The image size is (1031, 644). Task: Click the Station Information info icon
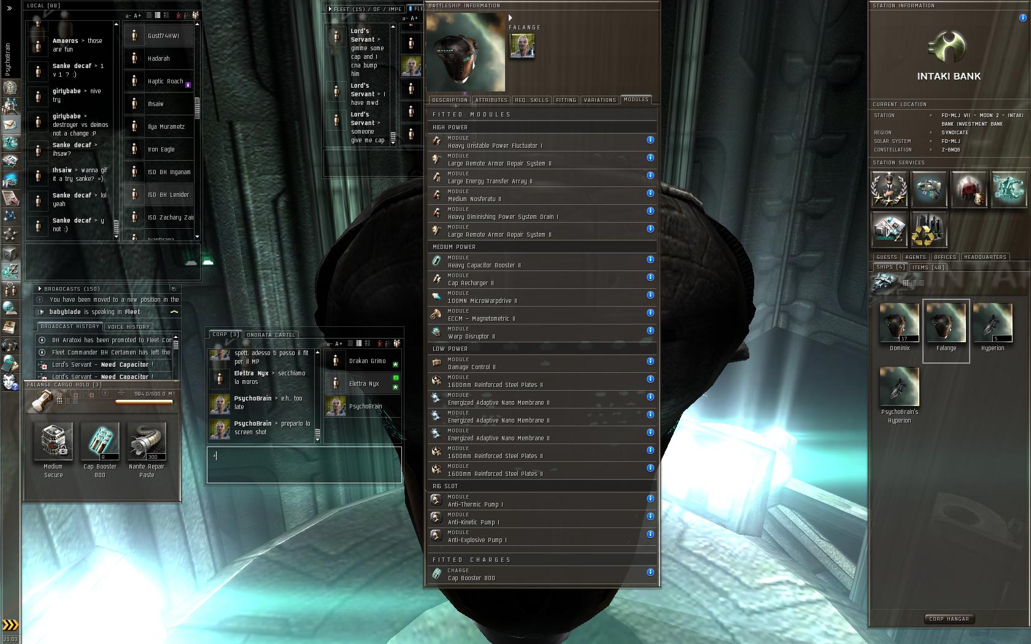[1022, 18]
